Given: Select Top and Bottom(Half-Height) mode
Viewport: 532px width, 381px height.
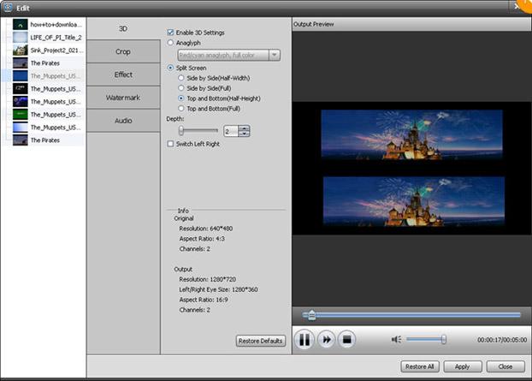Looking at the screenshot, I should (181, 98).
